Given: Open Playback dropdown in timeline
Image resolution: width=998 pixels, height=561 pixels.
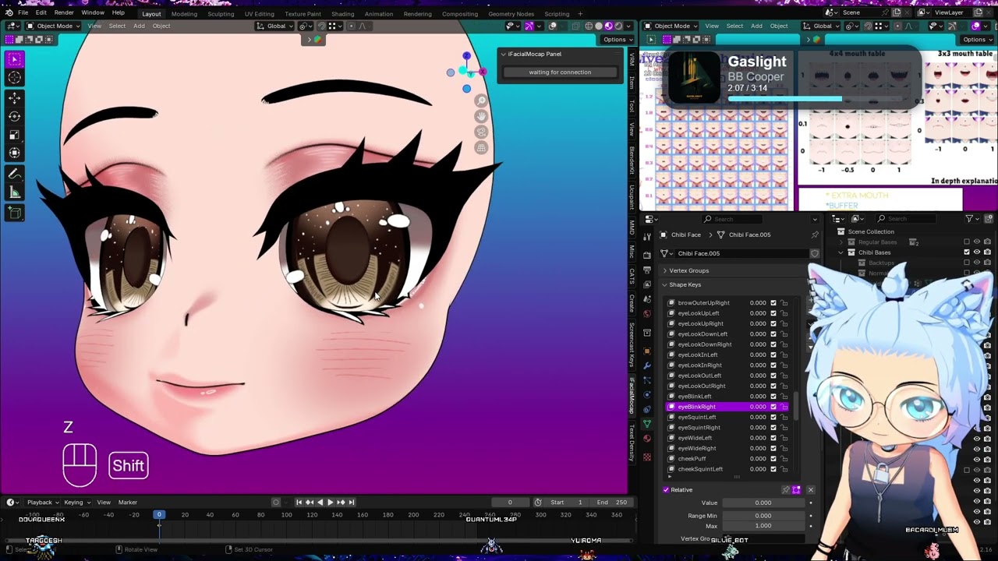Looking at the screenshot, I should tap(42, 503).
